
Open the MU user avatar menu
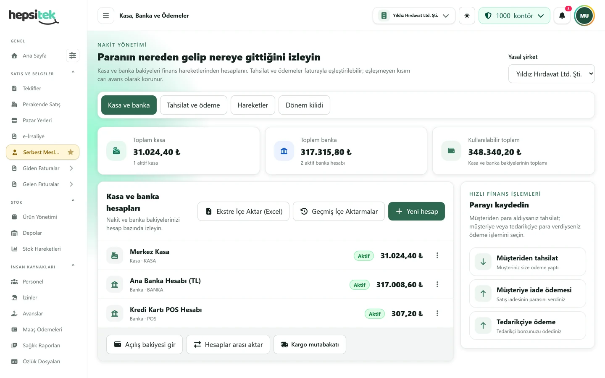pos(584,16)
